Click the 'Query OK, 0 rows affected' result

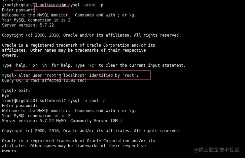44,81
